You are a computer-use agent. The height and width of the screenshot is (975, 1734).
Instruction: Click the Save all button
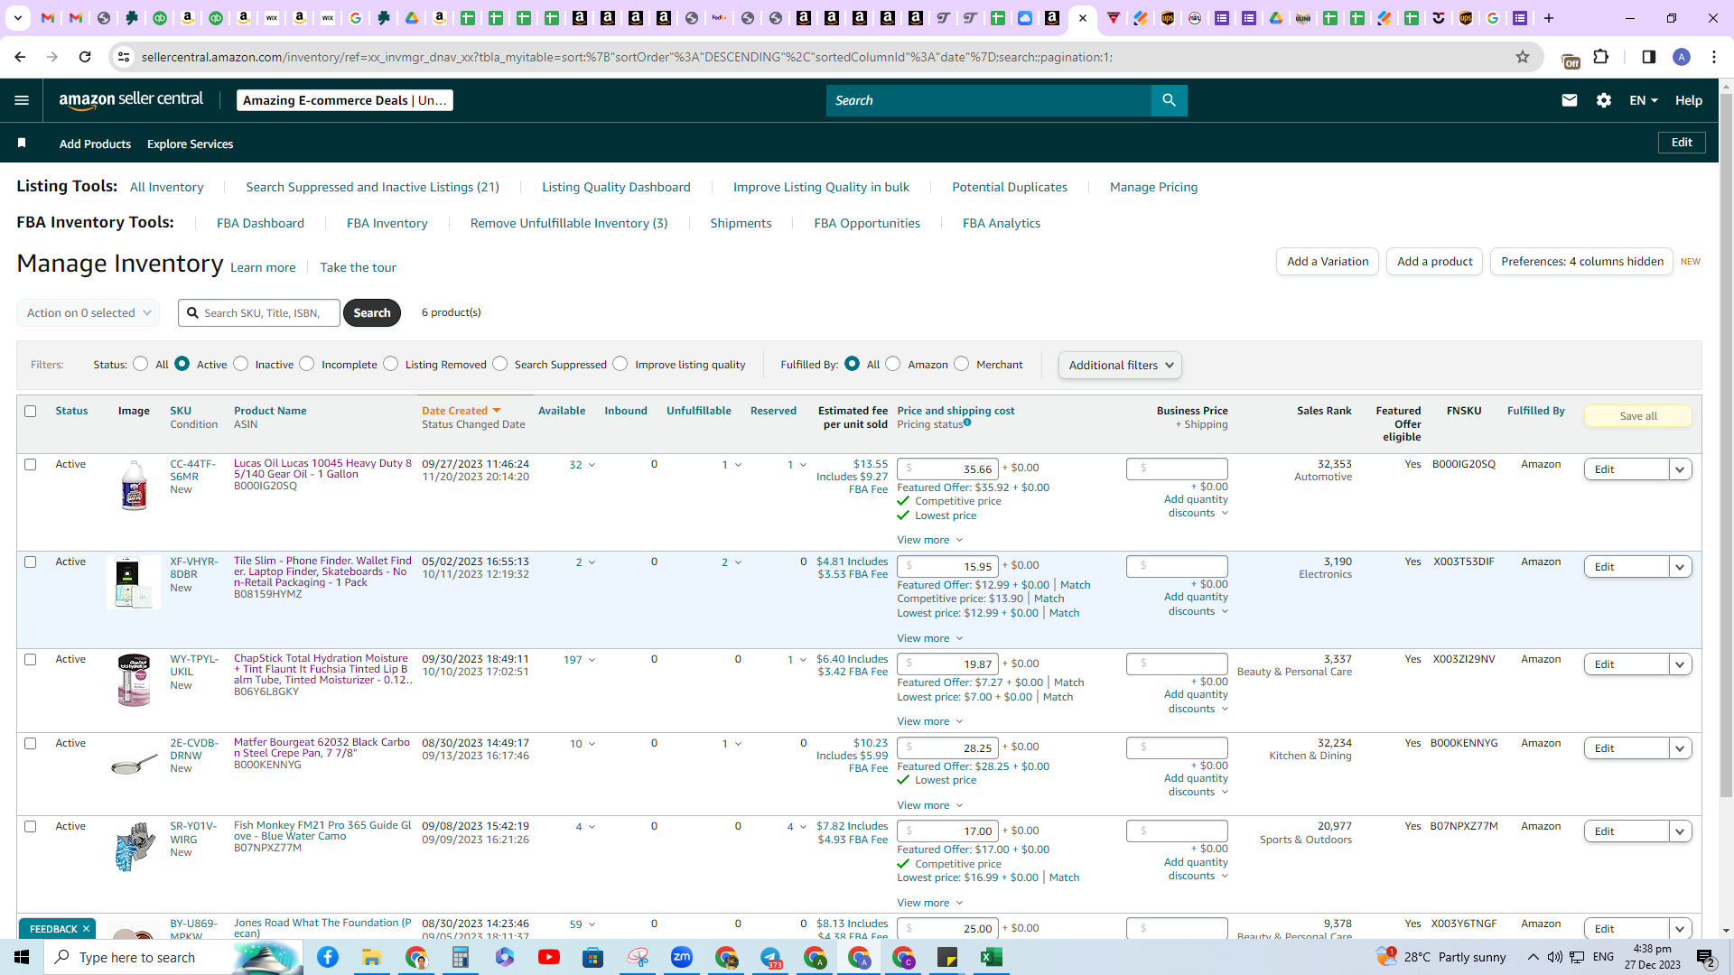click(x=1638, y=416)
